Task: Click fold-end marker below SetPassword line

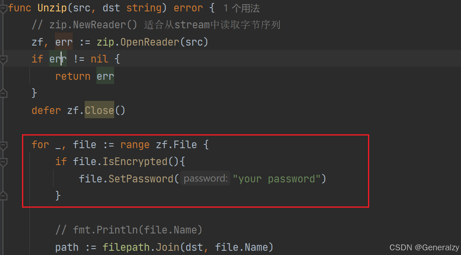Action: pyautogui.click(x=3, y=196)
